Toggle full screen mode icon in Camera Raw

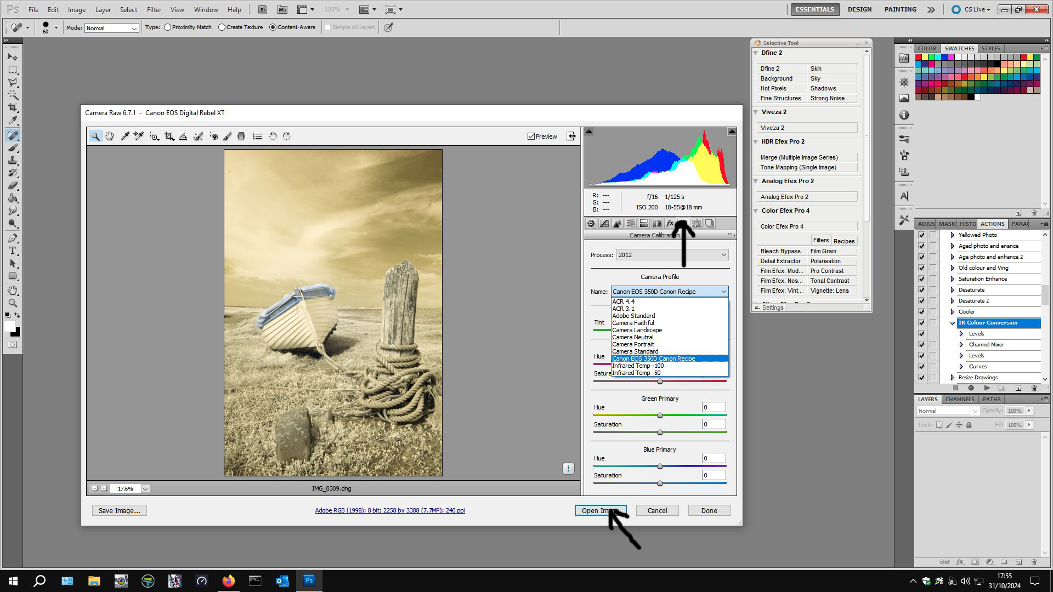571,136
